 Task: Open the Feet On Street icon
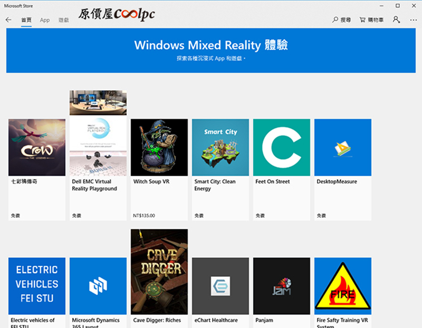tap(282, 148)
